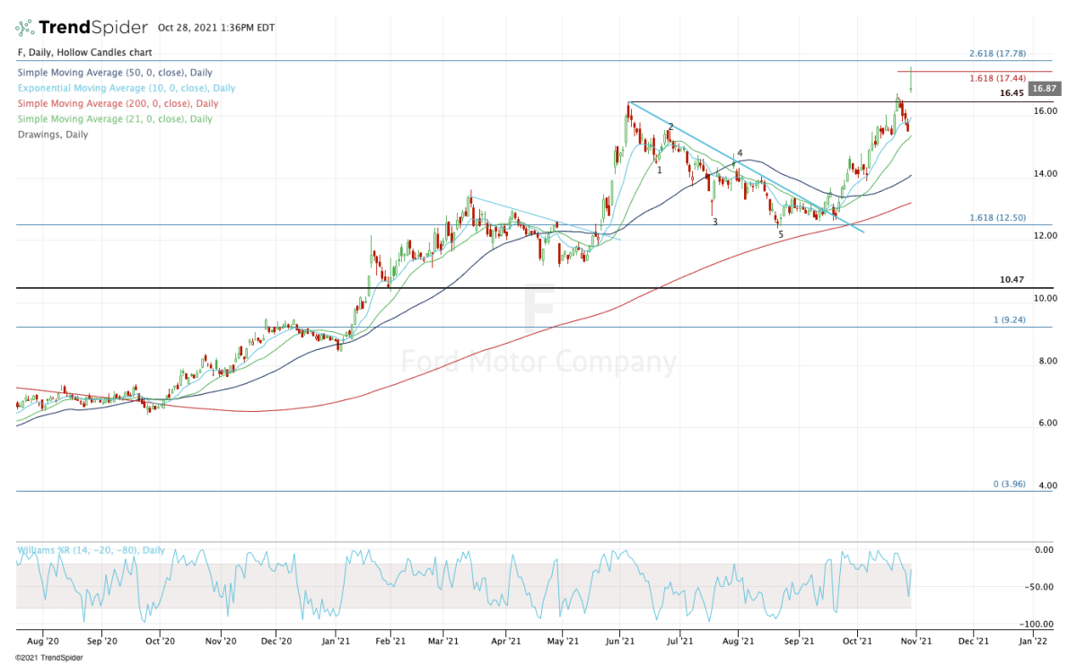1077x665 pixels.
Task: Select the Elliott wave label 5
Action: [x=780, y=235]
